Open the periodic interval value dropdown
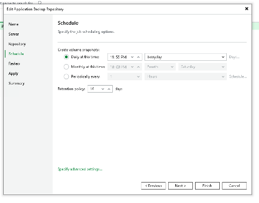The width and height of the screenshot is (259, 203). 125,76
